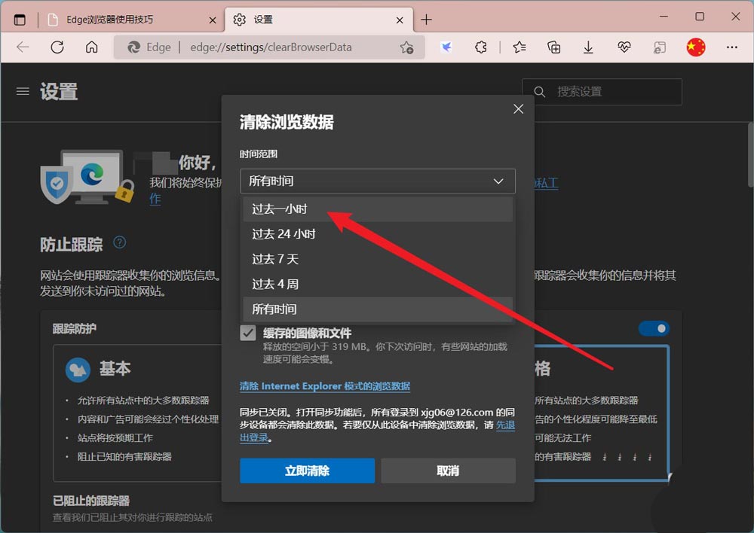Disable the 跟踪防护 toggle switch

tap(655, 328)
